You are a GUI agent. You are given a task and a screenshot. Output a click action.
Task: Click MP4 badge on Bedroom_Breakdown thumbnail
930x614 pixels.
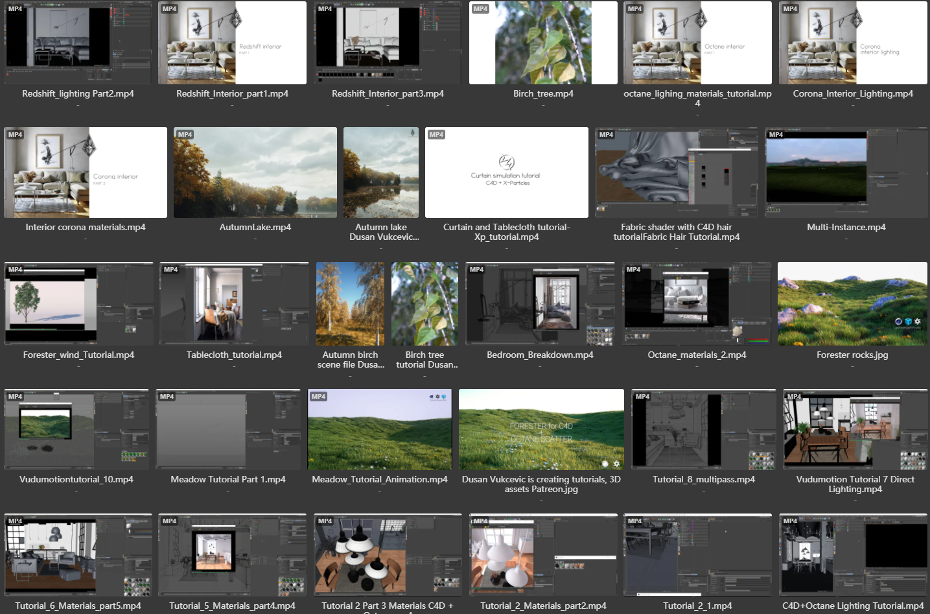pos(476,269)
